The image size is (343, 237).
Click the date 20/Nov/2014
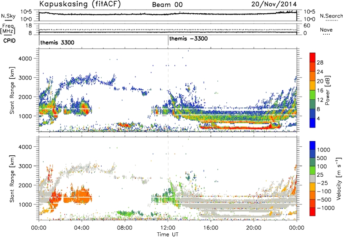(x=274, y=4)
